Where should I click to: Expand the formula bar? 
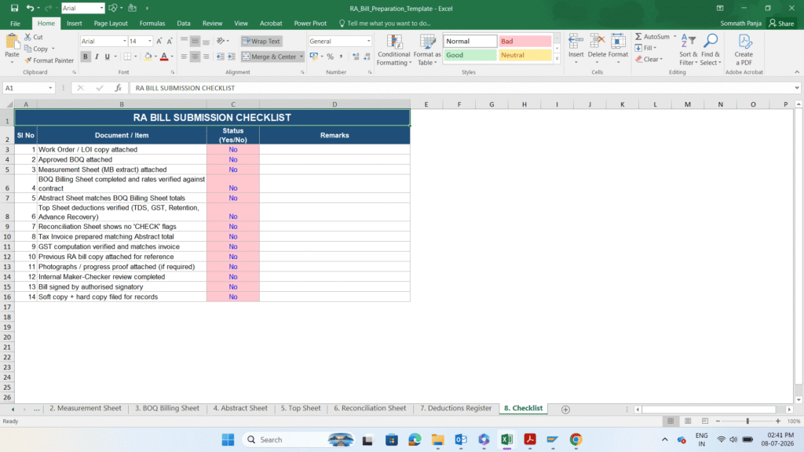(797, 88)
